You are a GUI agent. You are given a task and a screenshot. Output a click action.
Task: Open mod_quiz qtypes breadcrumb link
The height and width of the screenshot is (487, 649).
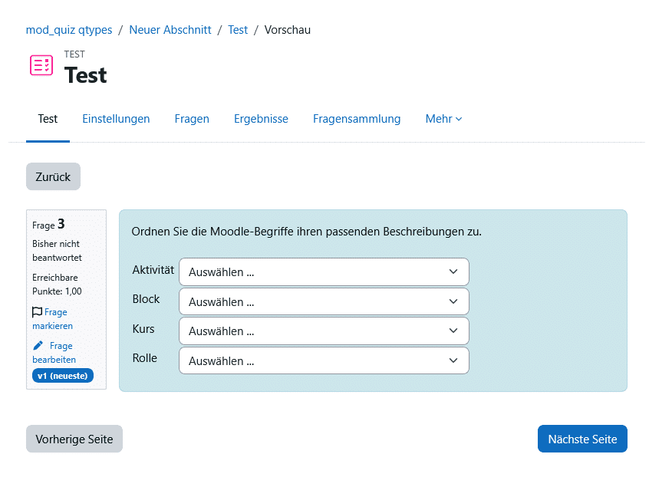(69, 30)
